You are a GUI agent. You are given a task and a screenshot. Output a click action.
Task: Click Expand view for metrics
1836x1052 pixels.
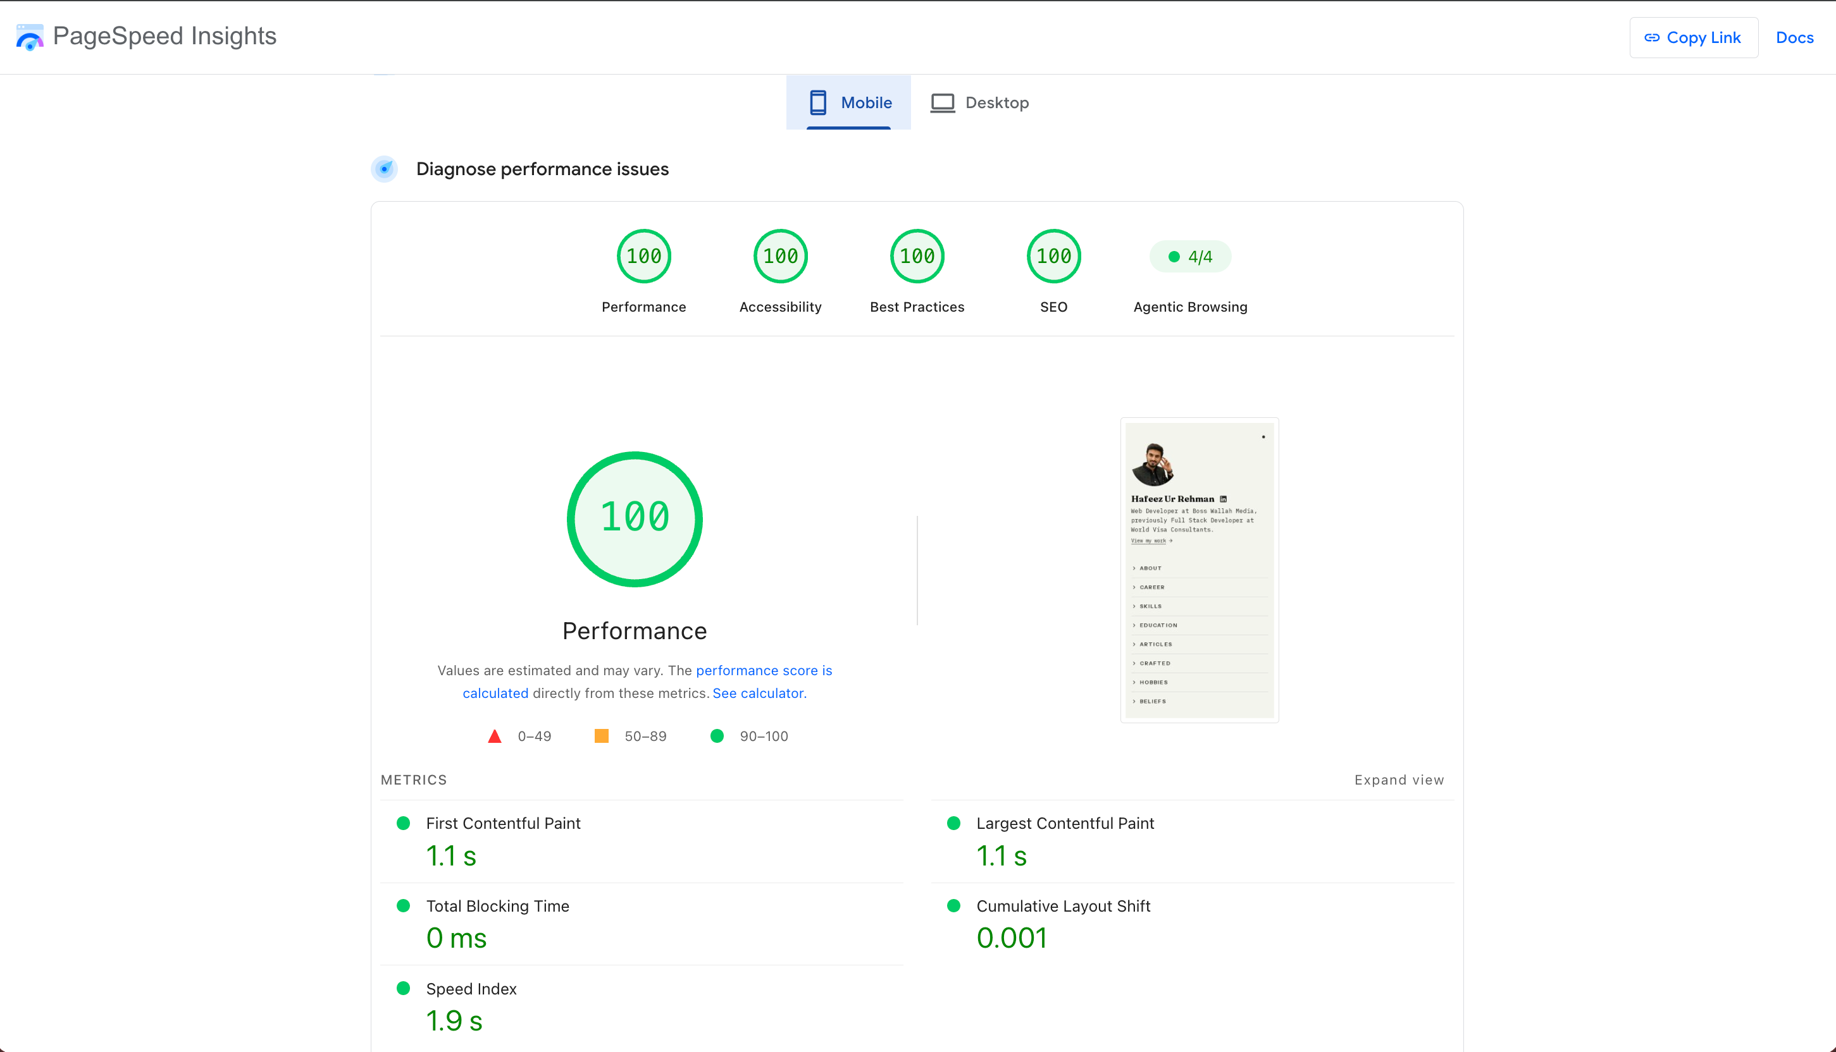pos(1399,780)
